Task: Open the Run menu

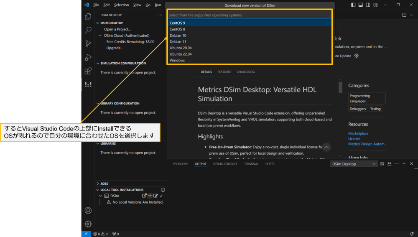Action: (x=158, y=5)
